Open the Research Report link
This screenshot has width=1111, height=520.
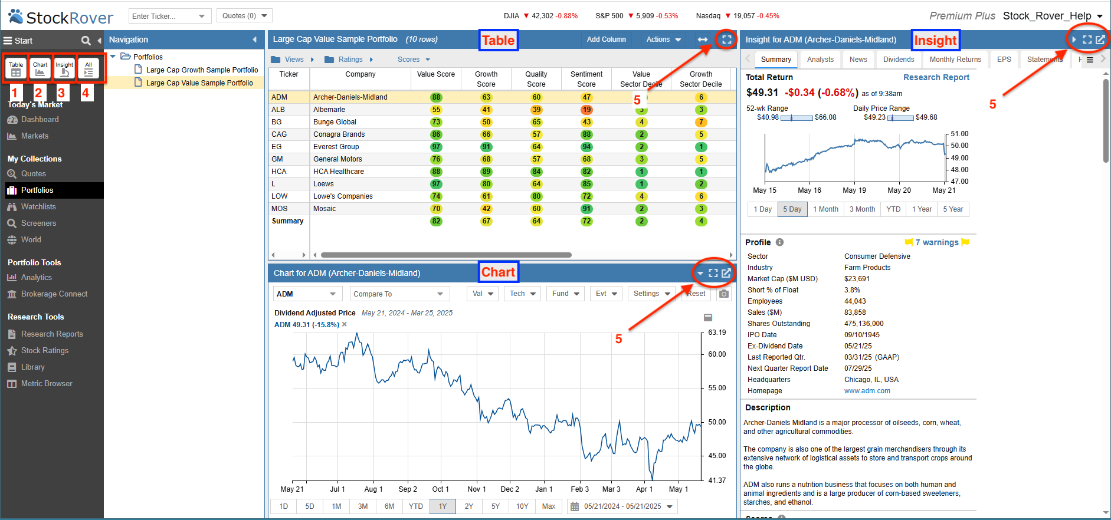[936, 77]
